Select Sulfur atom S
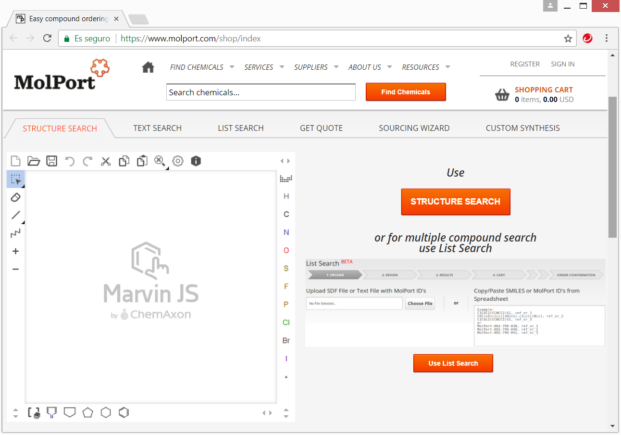This screenshot has height=435, width=621. tap(286, 269)
